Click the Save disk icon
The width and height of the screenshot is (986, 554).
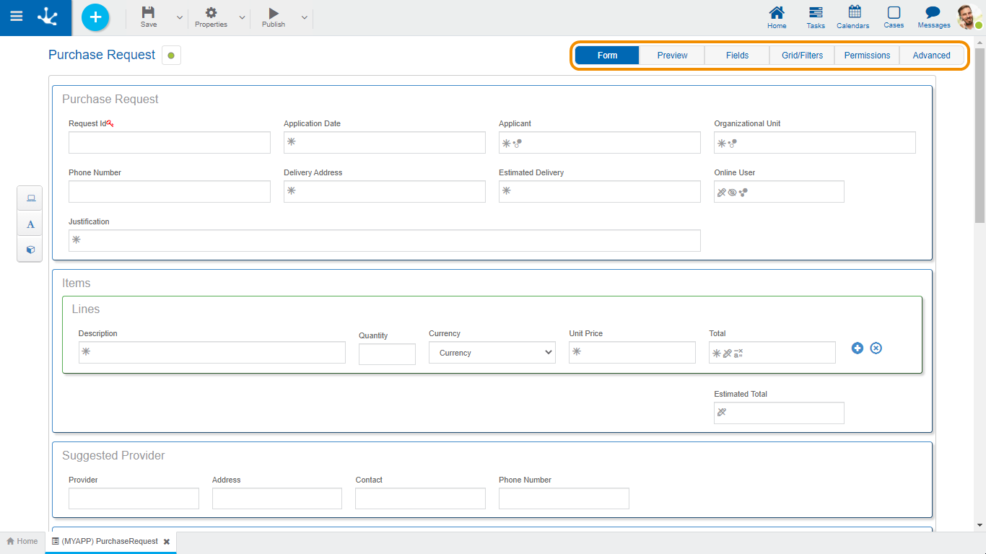coord(148,13)
